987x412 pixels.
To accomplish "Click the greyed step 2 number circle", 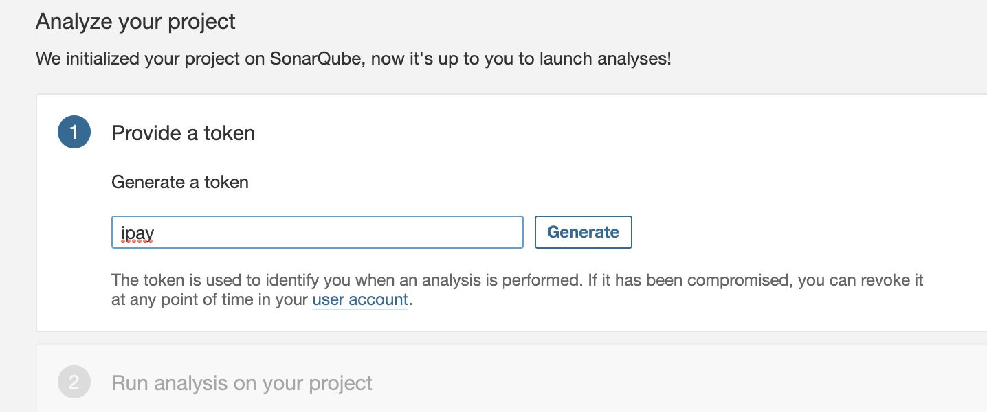I will 74,382.
